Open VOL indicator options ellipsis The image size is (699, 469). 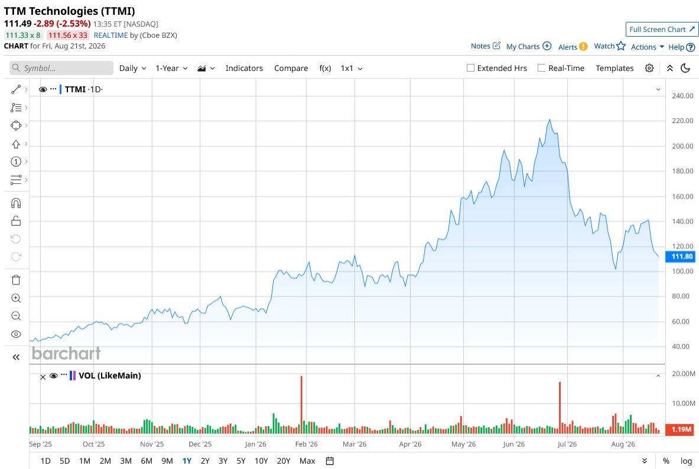(64, 375)
